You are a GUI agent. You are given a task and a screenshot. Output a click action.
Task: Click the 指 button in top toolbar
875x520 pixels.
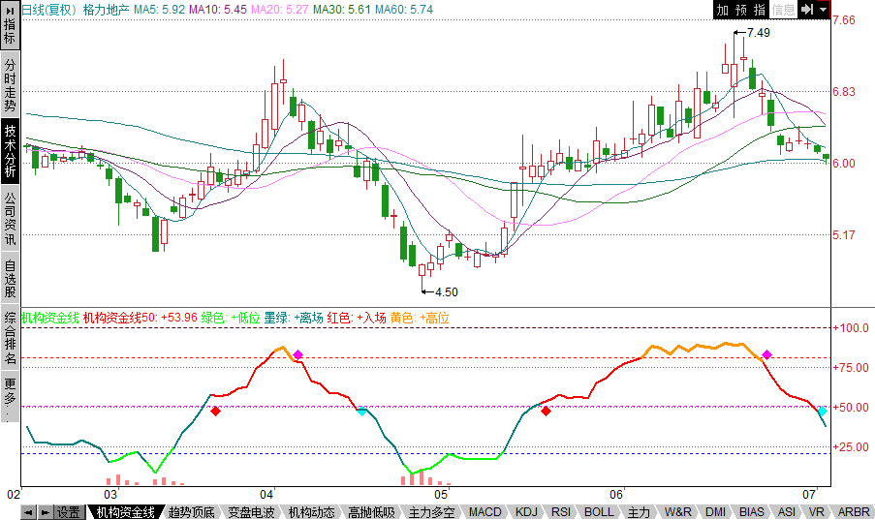[x=760, y=10]
